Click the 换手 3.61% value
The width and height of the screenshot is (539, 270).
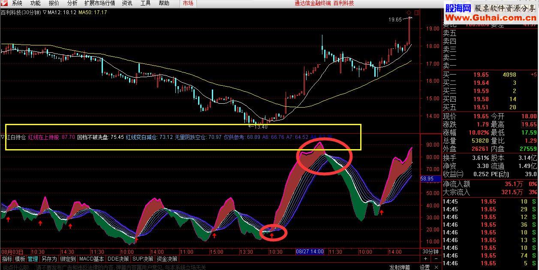[x=480, y=157]
